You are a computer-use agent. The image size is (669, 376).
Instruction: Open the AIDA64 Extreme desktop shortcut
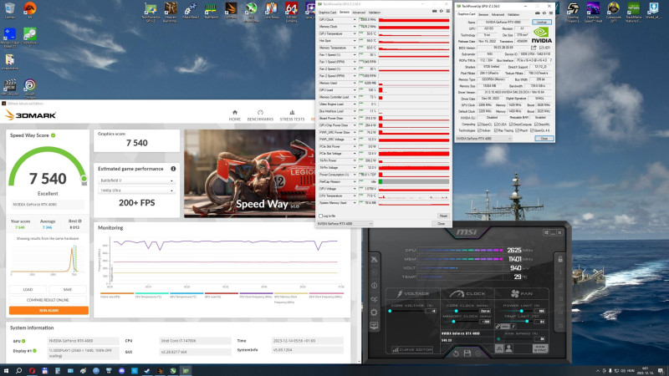pos(291,12)
